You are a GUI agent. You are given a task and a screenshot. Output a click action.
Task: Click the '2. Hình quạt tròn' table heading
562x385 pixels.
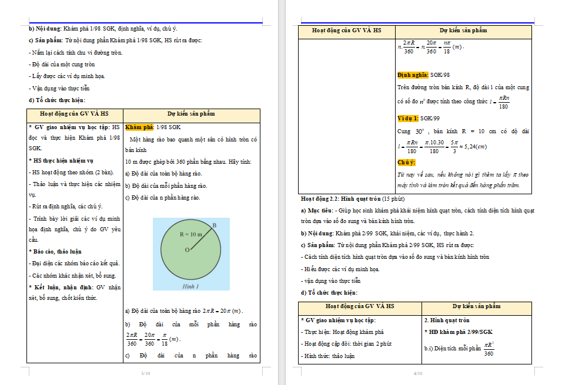(447, 320)
